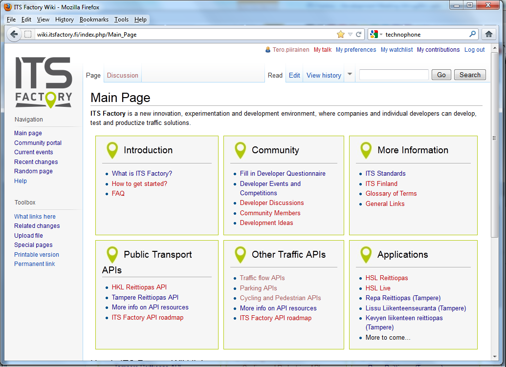506x367 pixels.
Task: Open HSL Live application link
Action: 378,288
